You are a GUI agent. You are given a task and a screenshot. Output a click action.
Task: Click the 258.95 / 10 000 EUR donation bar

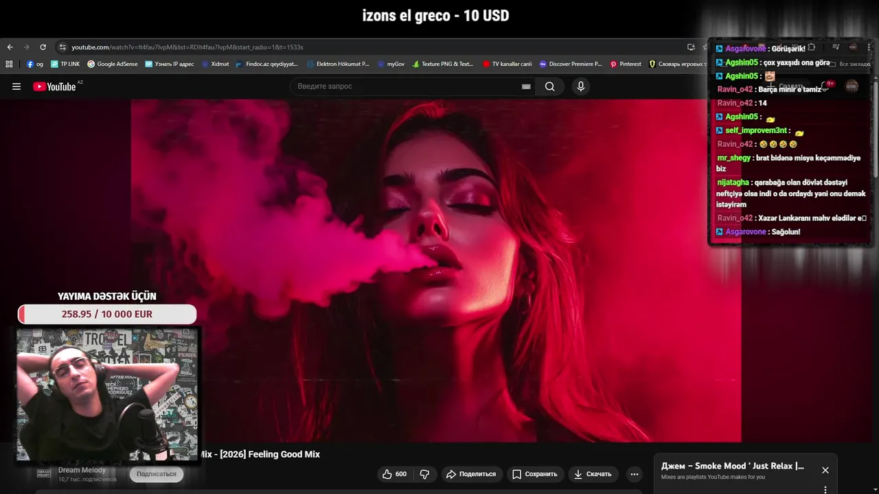coord(107,314)
